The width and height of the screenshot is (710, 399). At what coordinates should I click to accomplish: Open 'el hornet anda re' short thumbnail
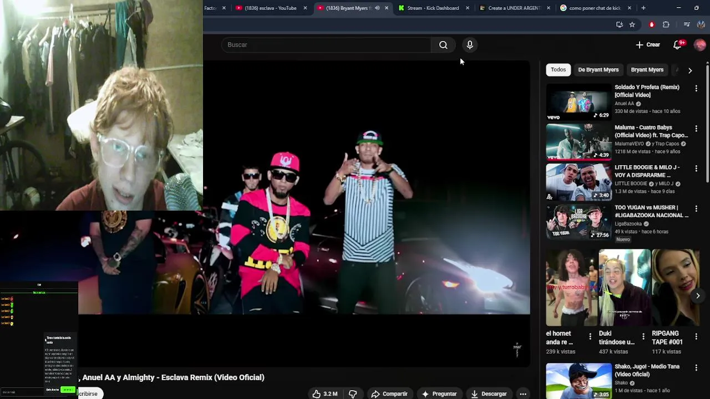click(x=571, y=288)
